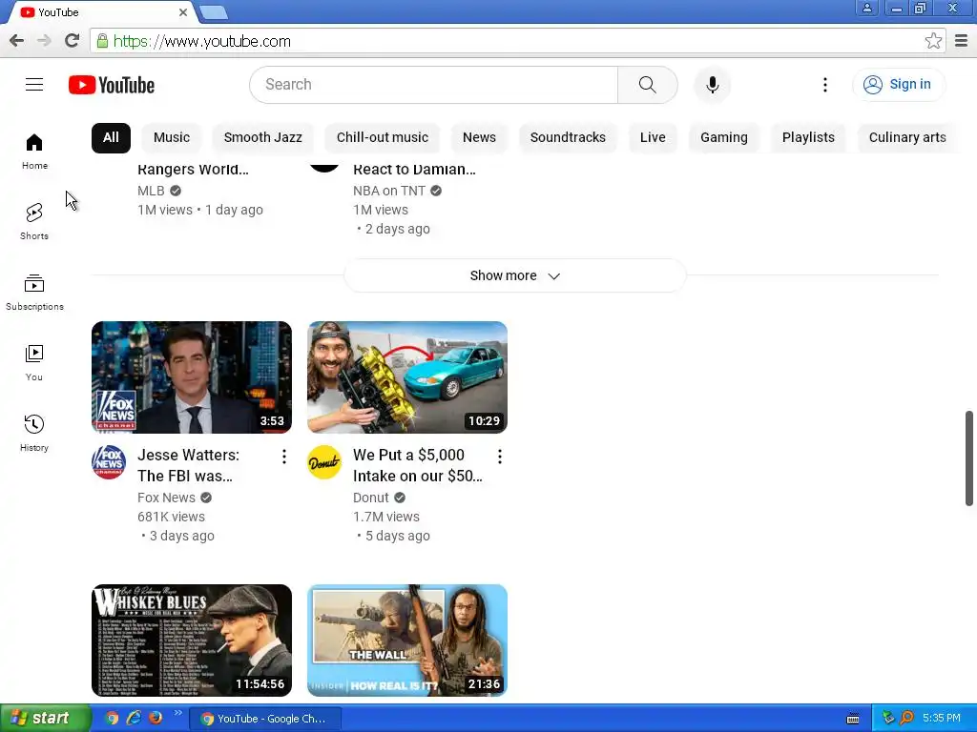
Task: Select the News filter chip
Action: click(x=479, y=137)
